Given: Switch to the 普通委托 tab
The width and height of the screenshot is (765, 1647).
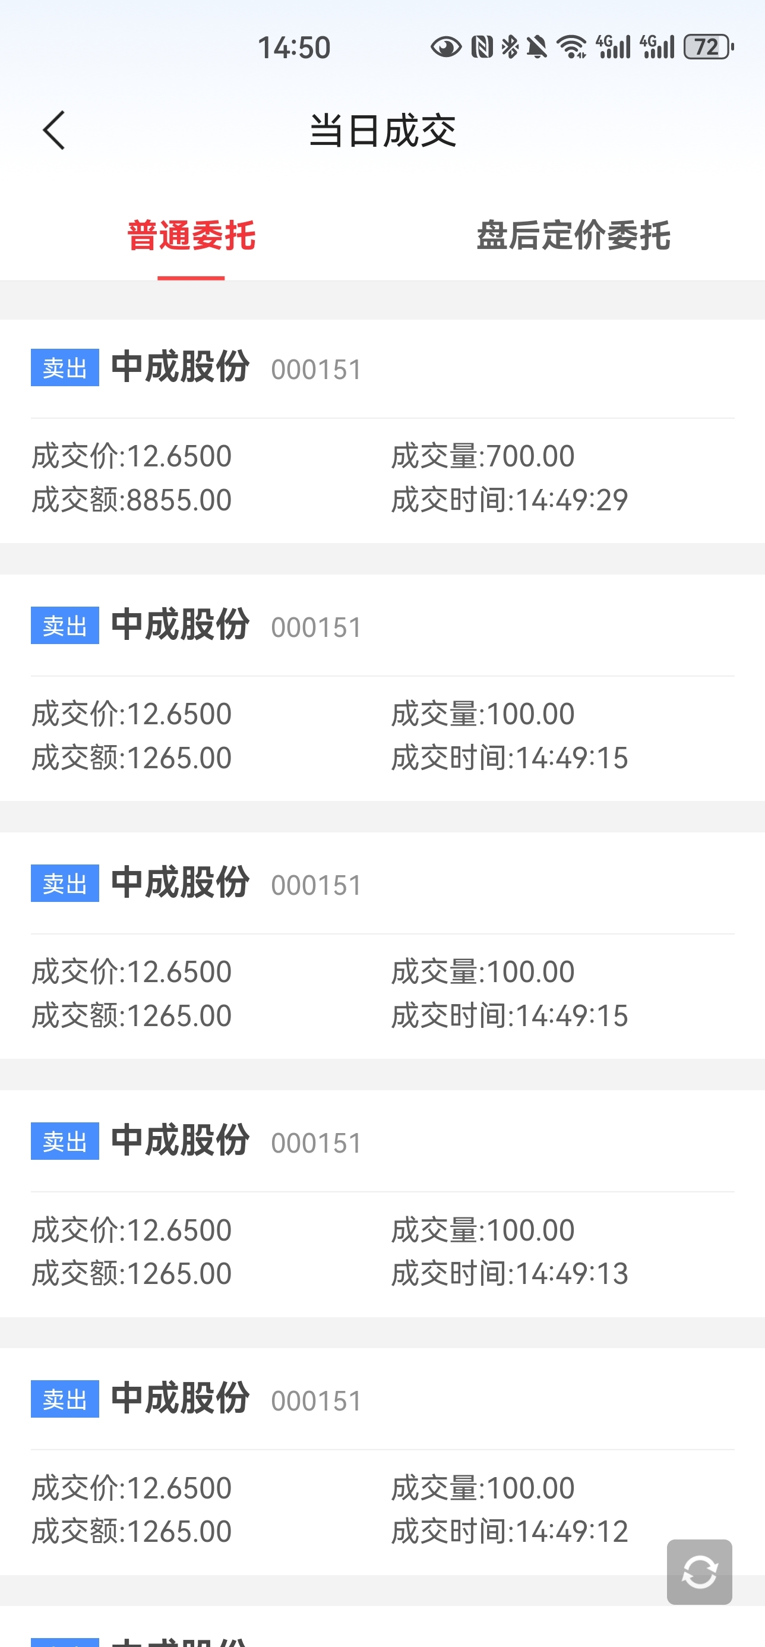Looking at the screenshot, I should 191,236.
